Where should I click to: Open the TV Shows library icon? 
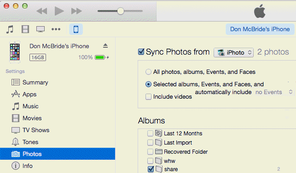(41, 29)
